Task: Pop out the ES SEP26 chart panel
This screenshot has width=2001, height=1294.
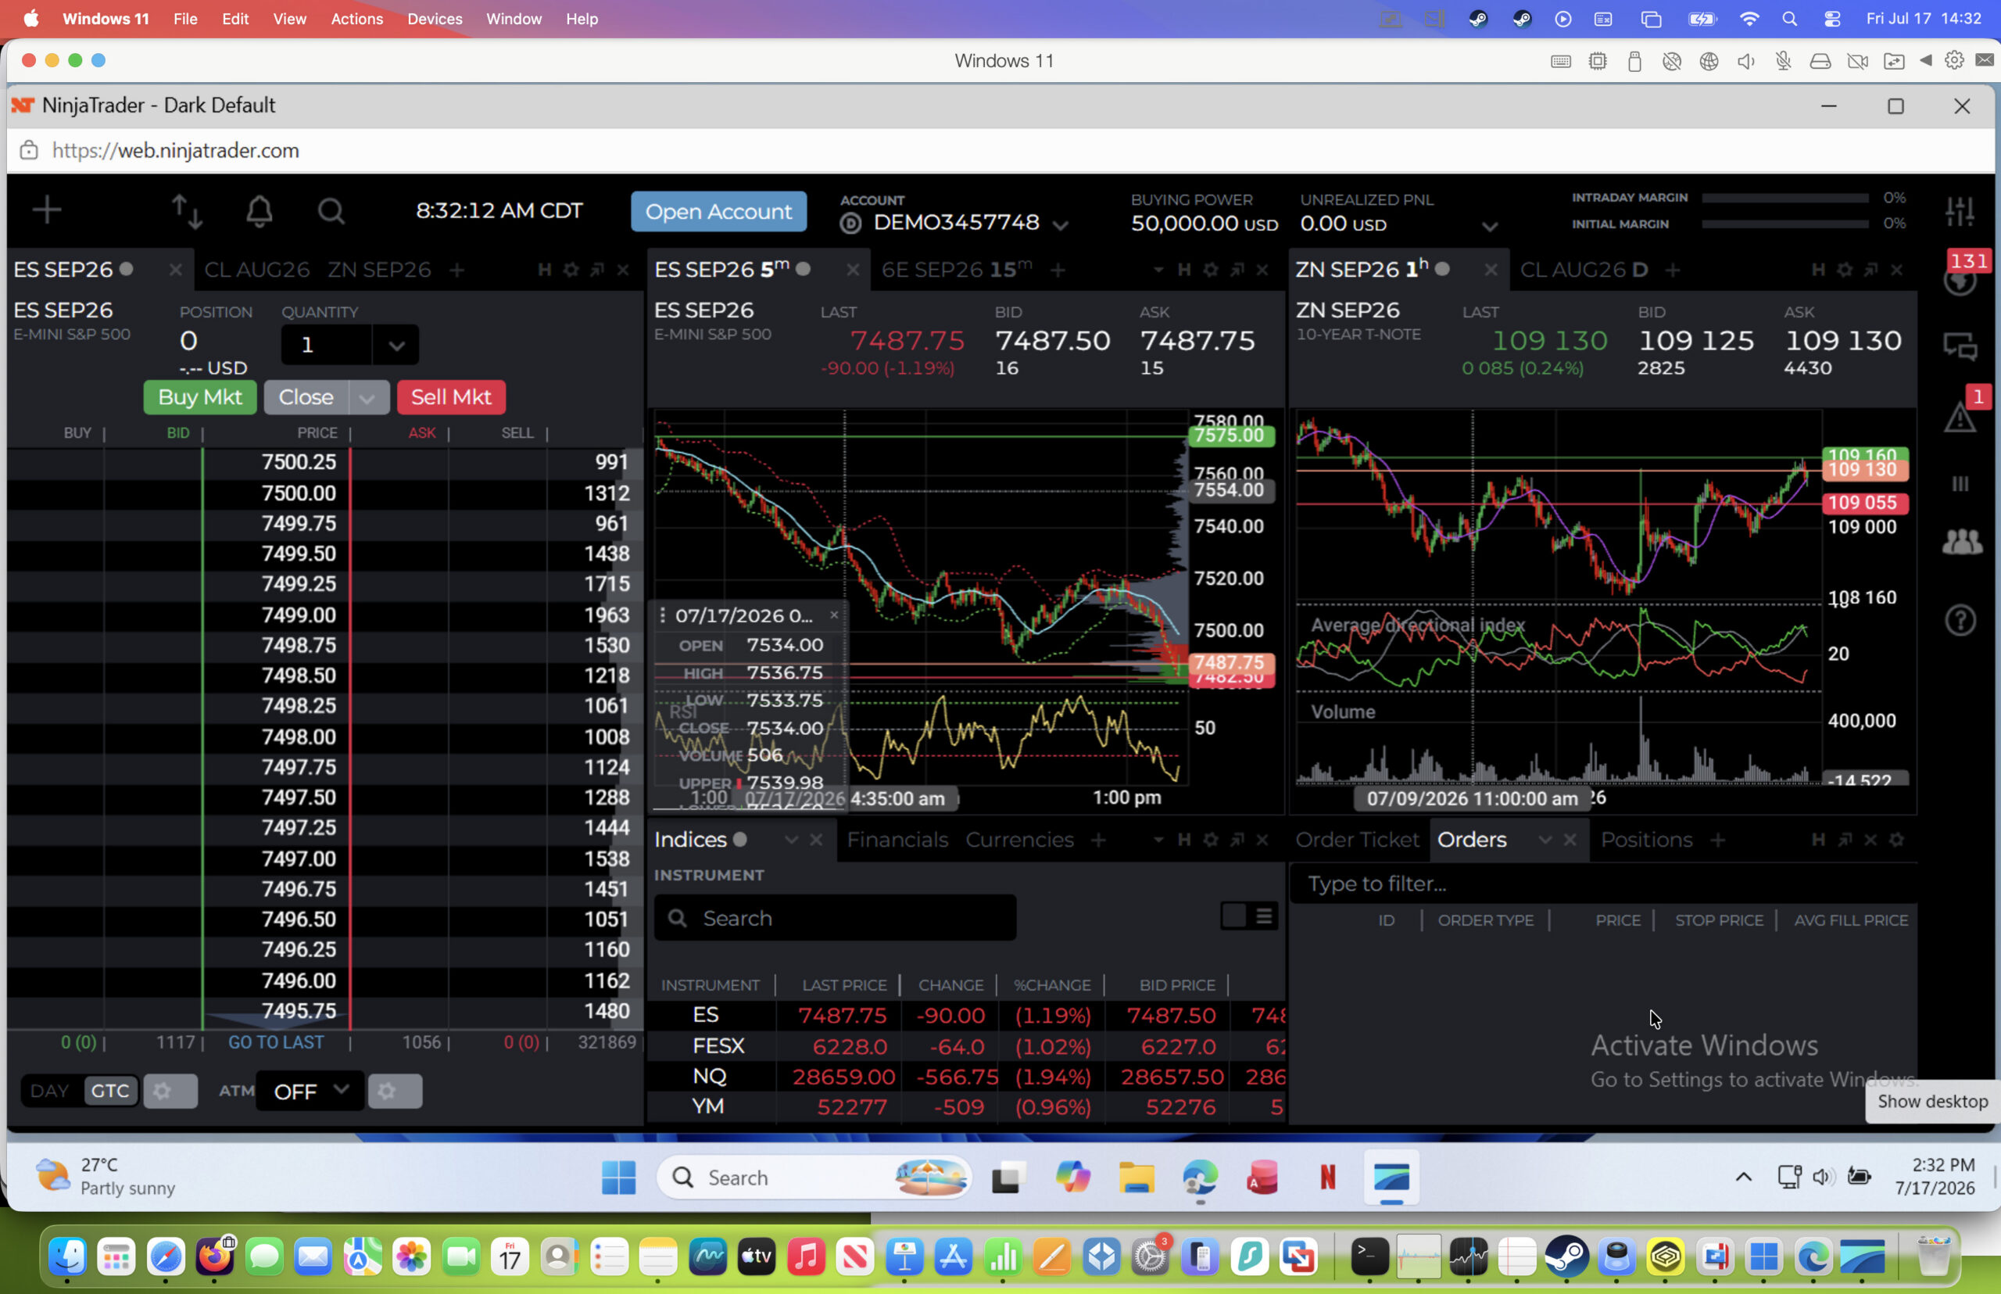Action: click(x=1237, y=270)
